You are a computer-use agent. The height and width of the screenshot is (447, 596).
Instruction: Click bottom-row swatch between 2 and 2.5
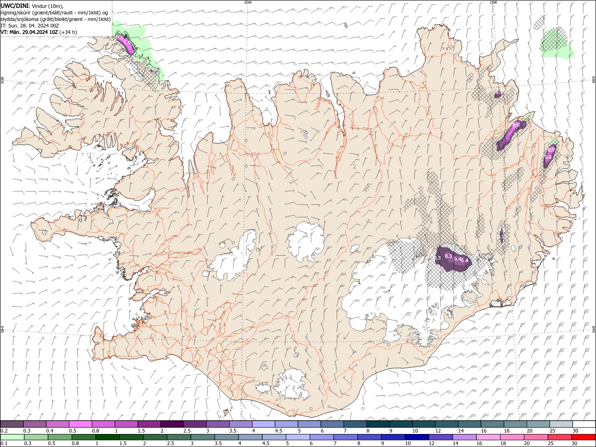(x=155, y=437)
